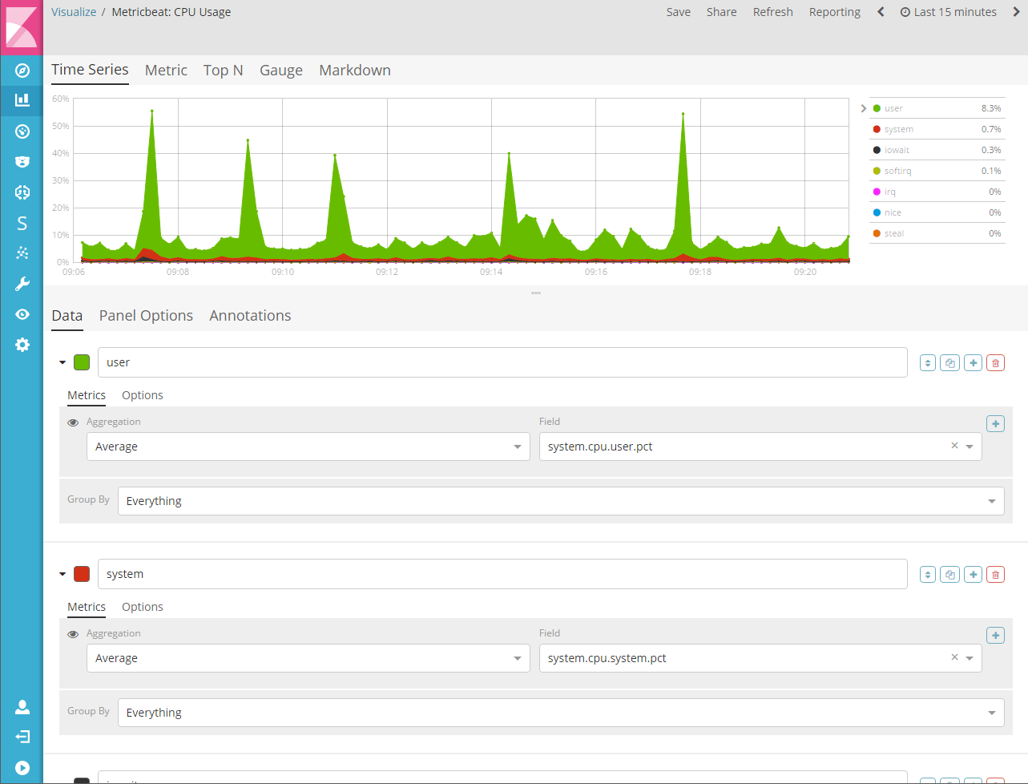This screenshot has width=1028, height=784.
Task: Open Discover via the compass sidebar icon
Action: click(x=22, y=71)
